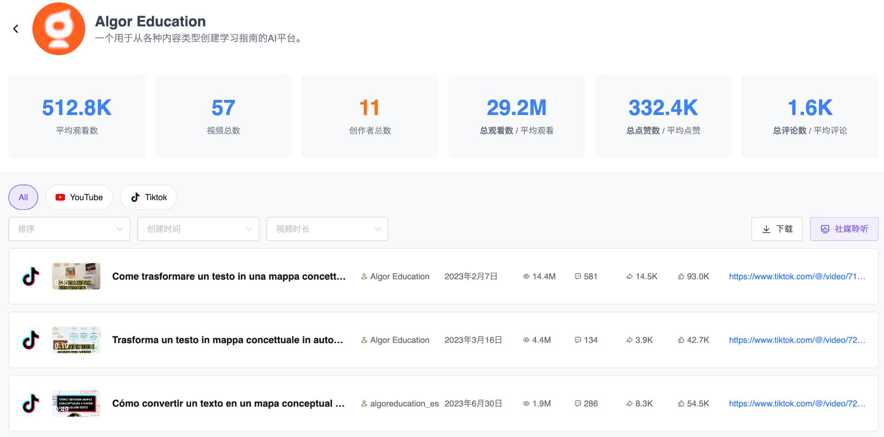Click the 512.8K 平均观看数 stat card
This screenshot has width=884, height=437.
77,116
